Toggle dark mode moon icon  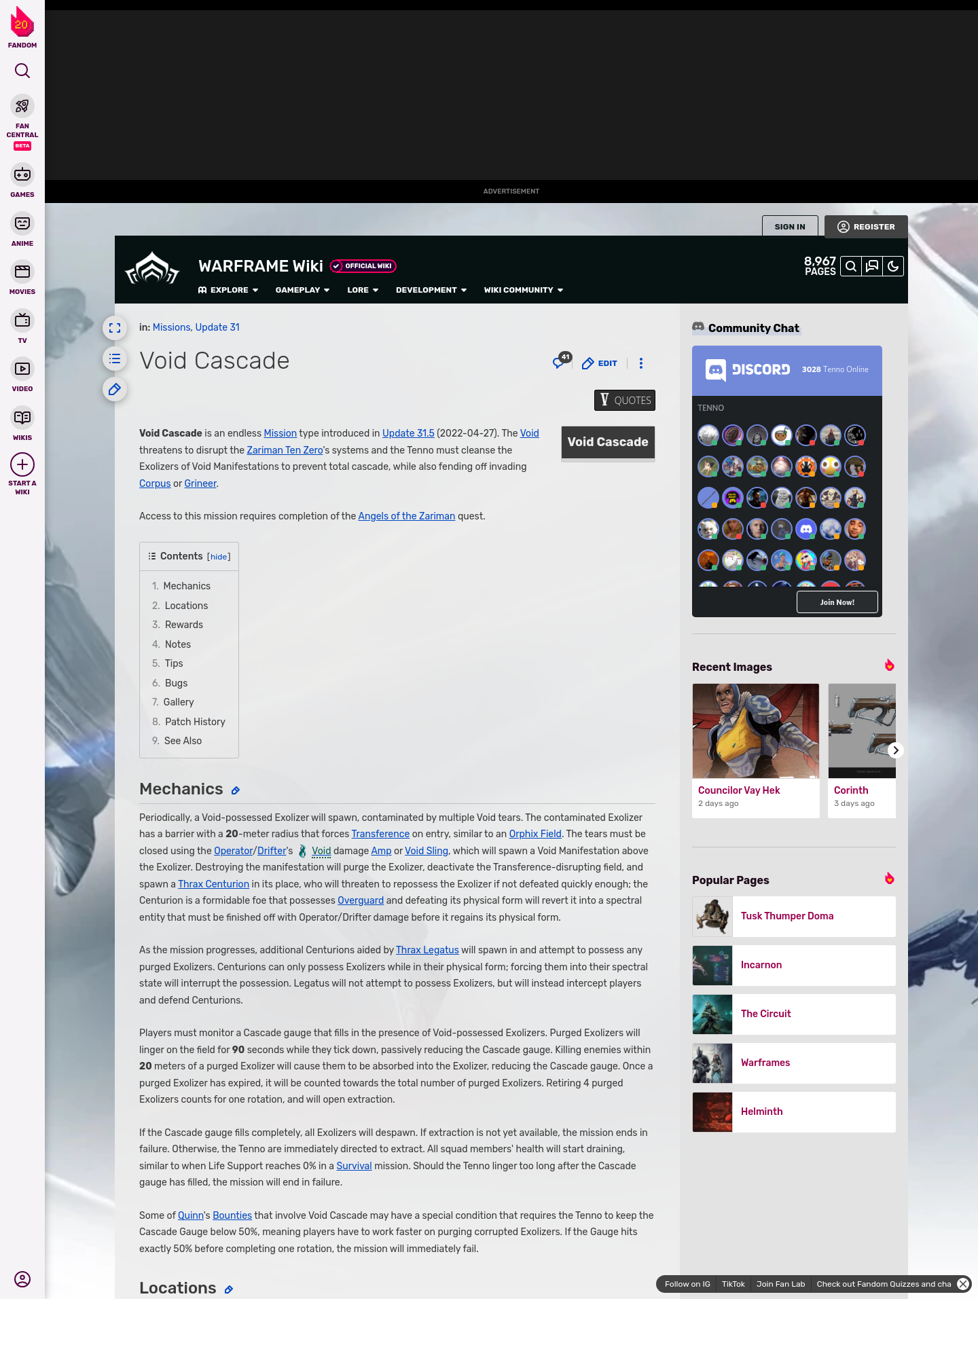pos(893,266)
